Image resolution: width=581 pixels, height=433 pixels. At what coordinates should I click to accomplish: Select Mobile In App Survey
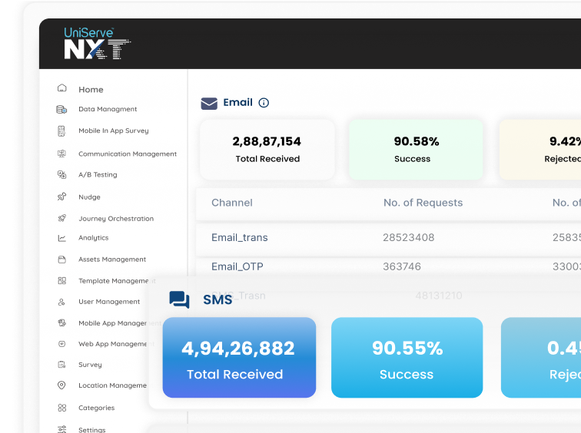[x=114, y=131]
